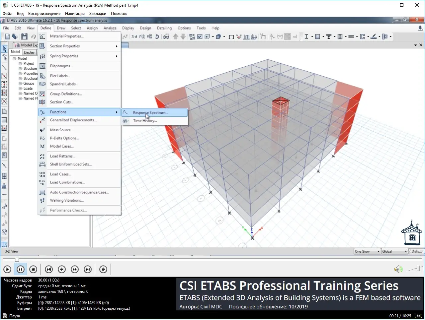Click the Open file toolbar icon
The image size is (425, 320).
[x=15, y=36]
